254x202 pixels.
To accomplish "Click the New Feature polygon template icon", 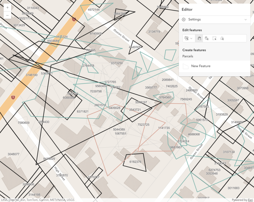I will tap(185, 66).
